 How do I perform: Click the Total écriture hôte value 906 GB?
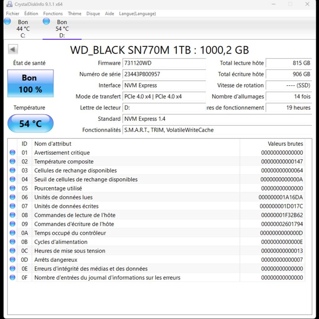(x=289, y=74)
